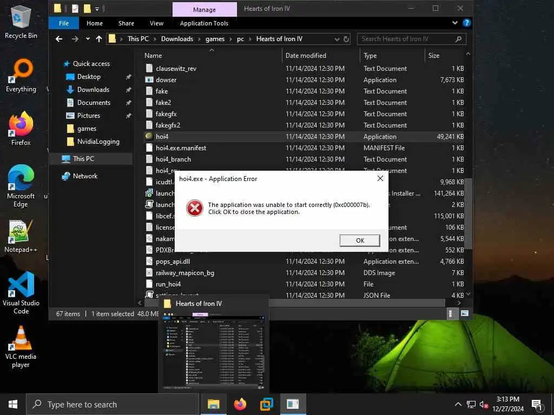Show hidden system tray icons
The image size is (554, 415).
pyautogui.click(x=458, y=404)
